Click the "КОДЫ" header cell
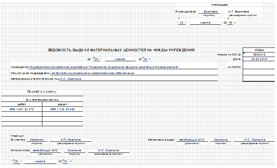Screen dimensions: 277x168 259,50
